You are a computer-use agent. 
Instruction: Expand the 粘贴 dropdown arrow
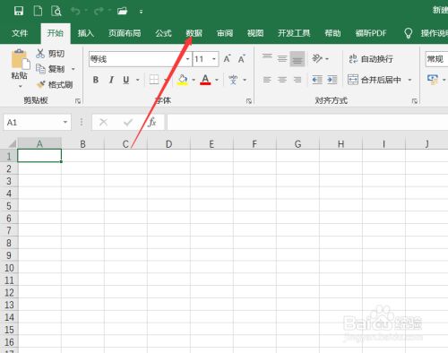[21, 87]
